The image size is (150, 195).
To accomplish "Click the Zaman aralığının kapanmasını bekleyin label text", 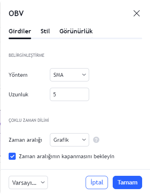I will pyautogui.click(x=66, y=156).
